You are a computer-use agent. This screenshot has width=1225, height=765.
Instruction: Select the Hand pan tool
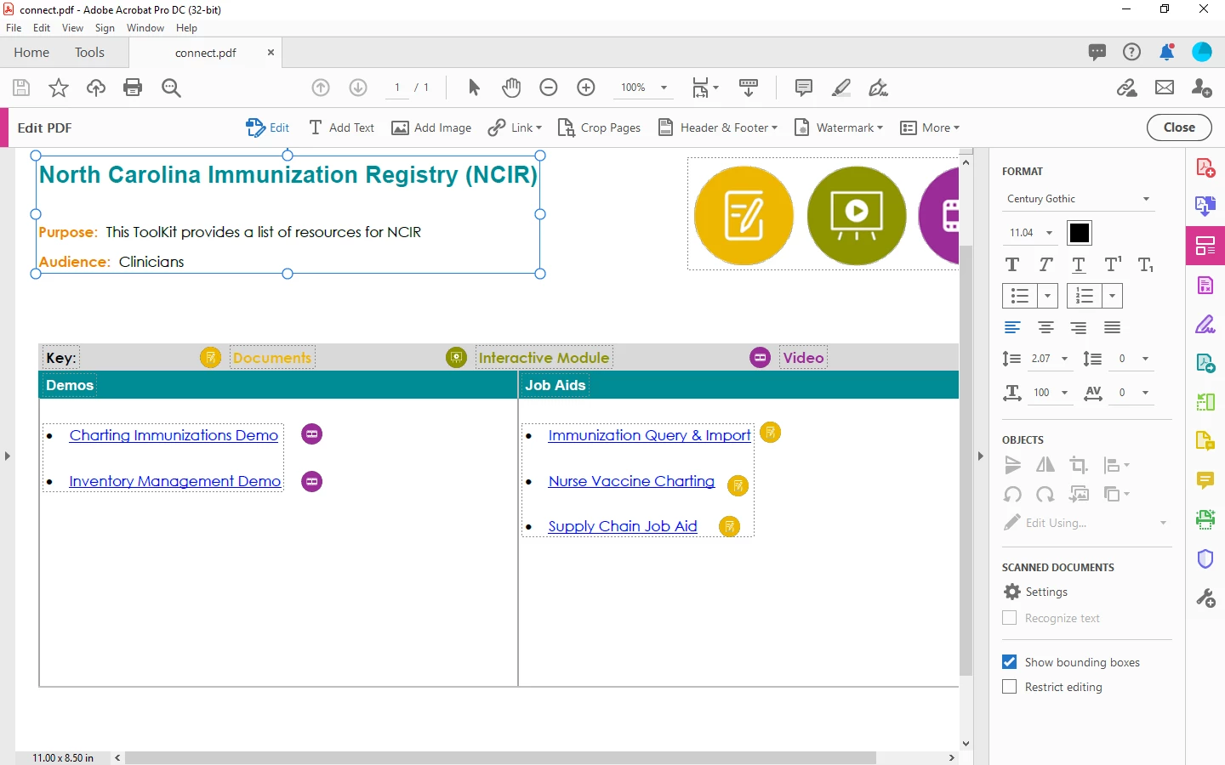click(x=511, y=88)
